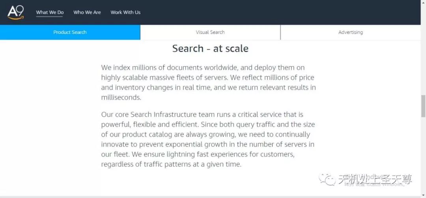Click the Search - at scale heading
The height and width of the screenshot is (198, 426).
pos(210,48)
